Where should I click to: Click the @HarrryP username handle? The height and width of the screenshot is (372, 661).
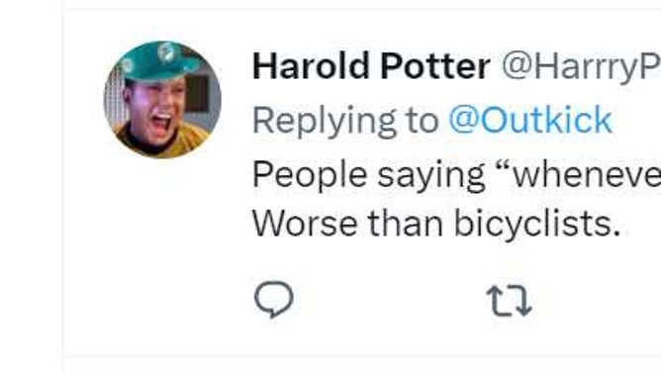tap(581, 66)
